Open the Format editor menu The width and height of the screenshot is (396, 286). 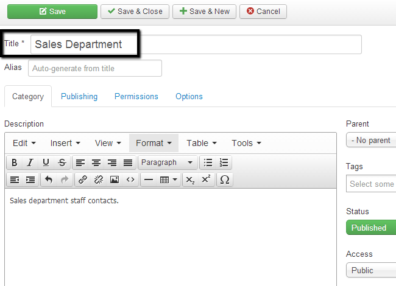click(x=154, y=143)
